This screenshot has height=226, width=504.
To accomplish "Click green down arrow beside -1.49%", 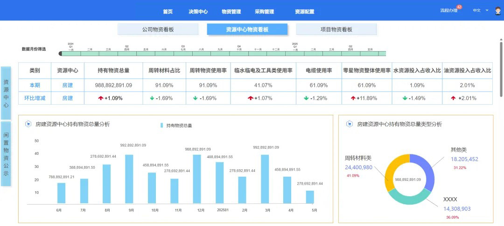I will (x=405, y=98).
